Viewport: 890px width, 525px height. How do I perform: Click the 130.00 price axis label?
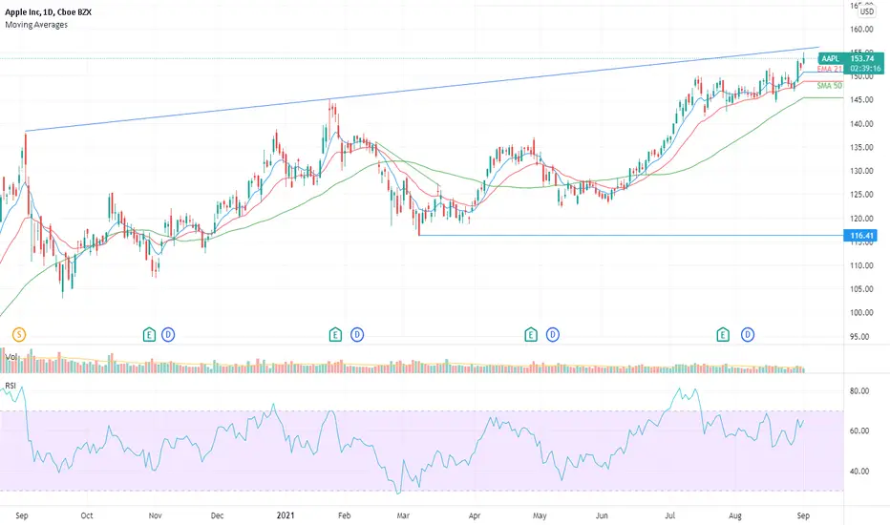point(861,171)
